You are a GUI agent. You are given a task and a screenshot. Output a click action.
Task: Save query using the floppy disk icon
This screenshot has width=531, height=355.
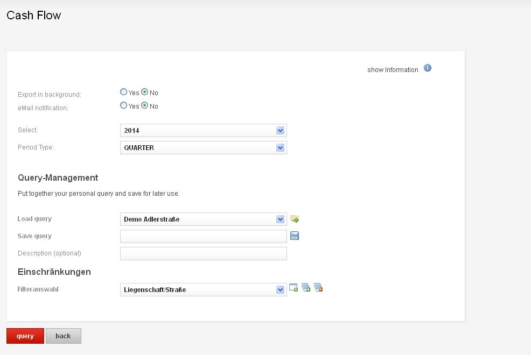[x=295, y=236]
